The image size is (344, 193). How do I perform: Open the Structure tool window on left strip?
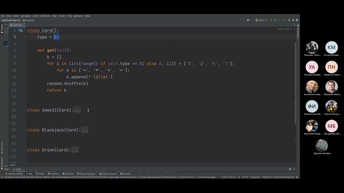(2, 147)
